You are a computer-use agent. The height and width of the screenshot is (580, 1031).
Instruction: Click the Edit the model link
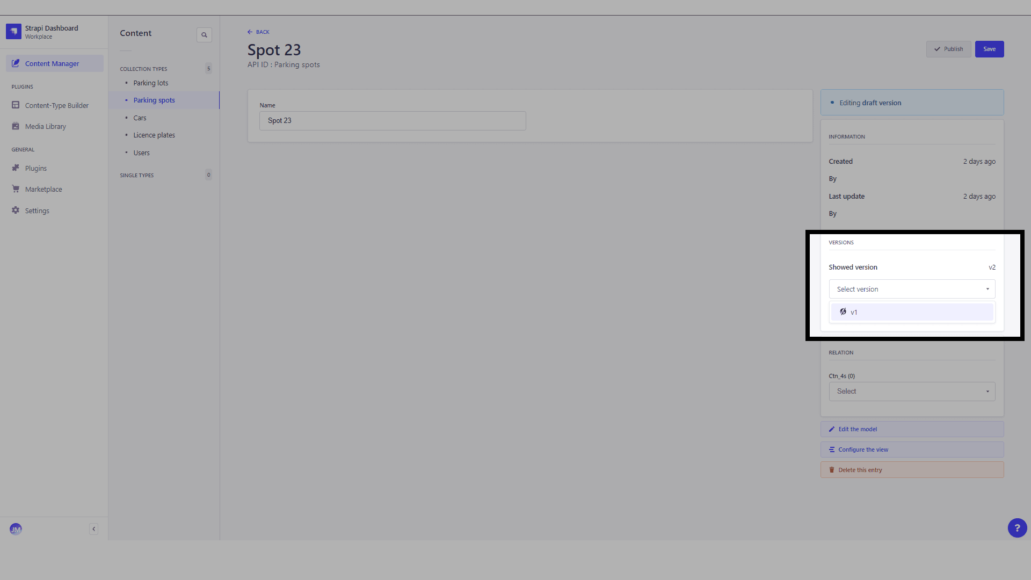(x=858, y=429)
